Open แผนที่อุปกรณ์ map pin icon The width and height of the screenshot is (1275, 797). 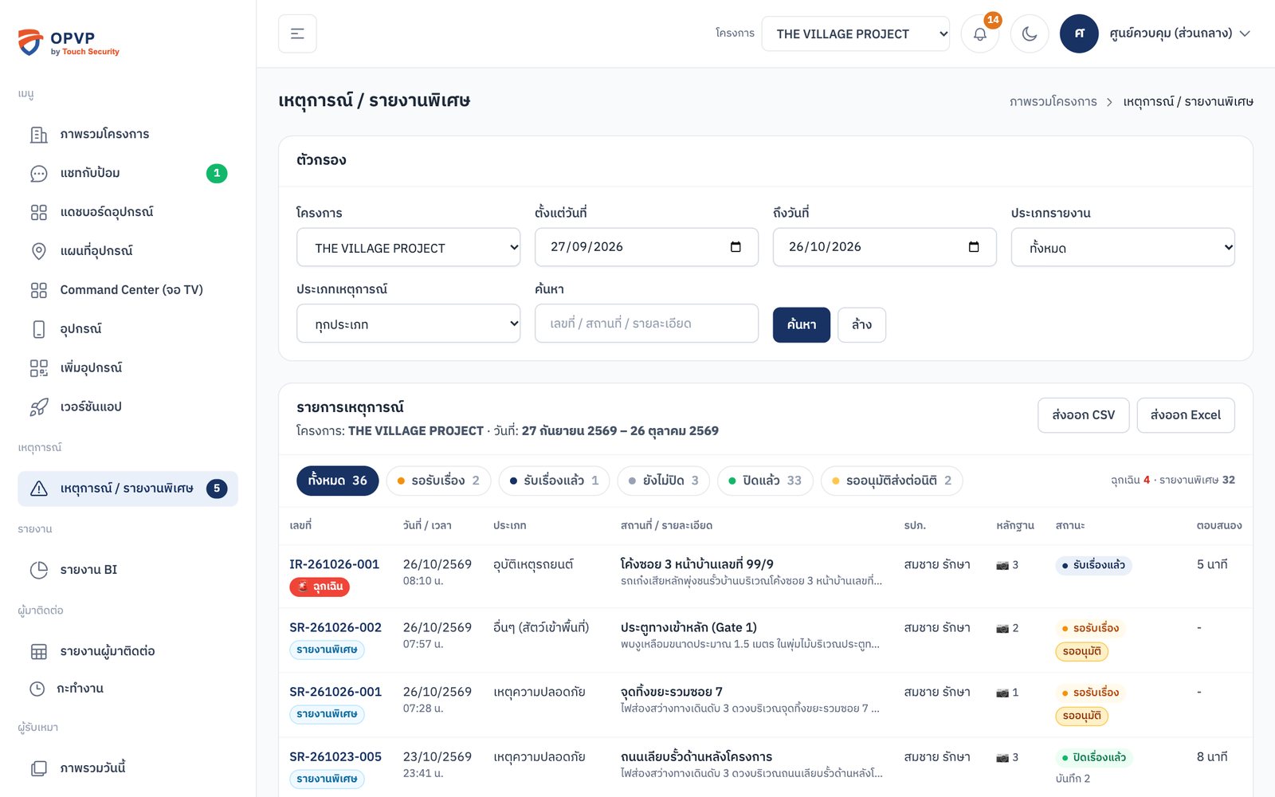[x=38, y=251]
